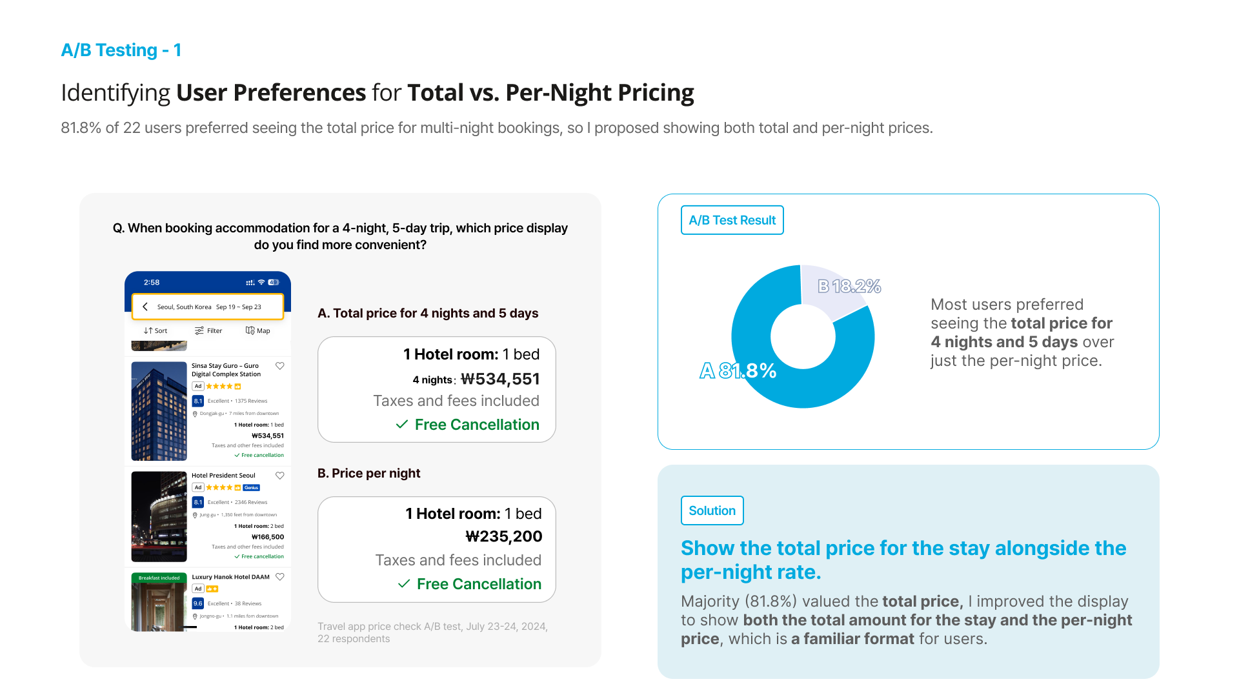This screenshot has height=697, width=1239.
Task: Click the 8.1 rating badge for Sinsa Stay
Action: click(x=198, y=401)
